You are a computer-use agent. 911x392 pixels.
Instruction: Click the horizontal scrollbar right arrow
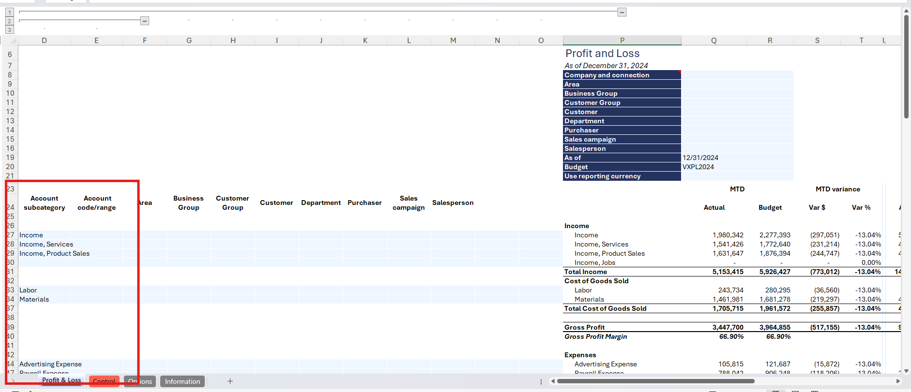click(898, 381)
